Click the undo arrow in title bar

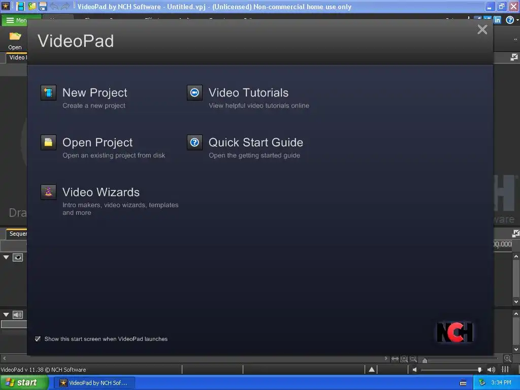(54, 6)
